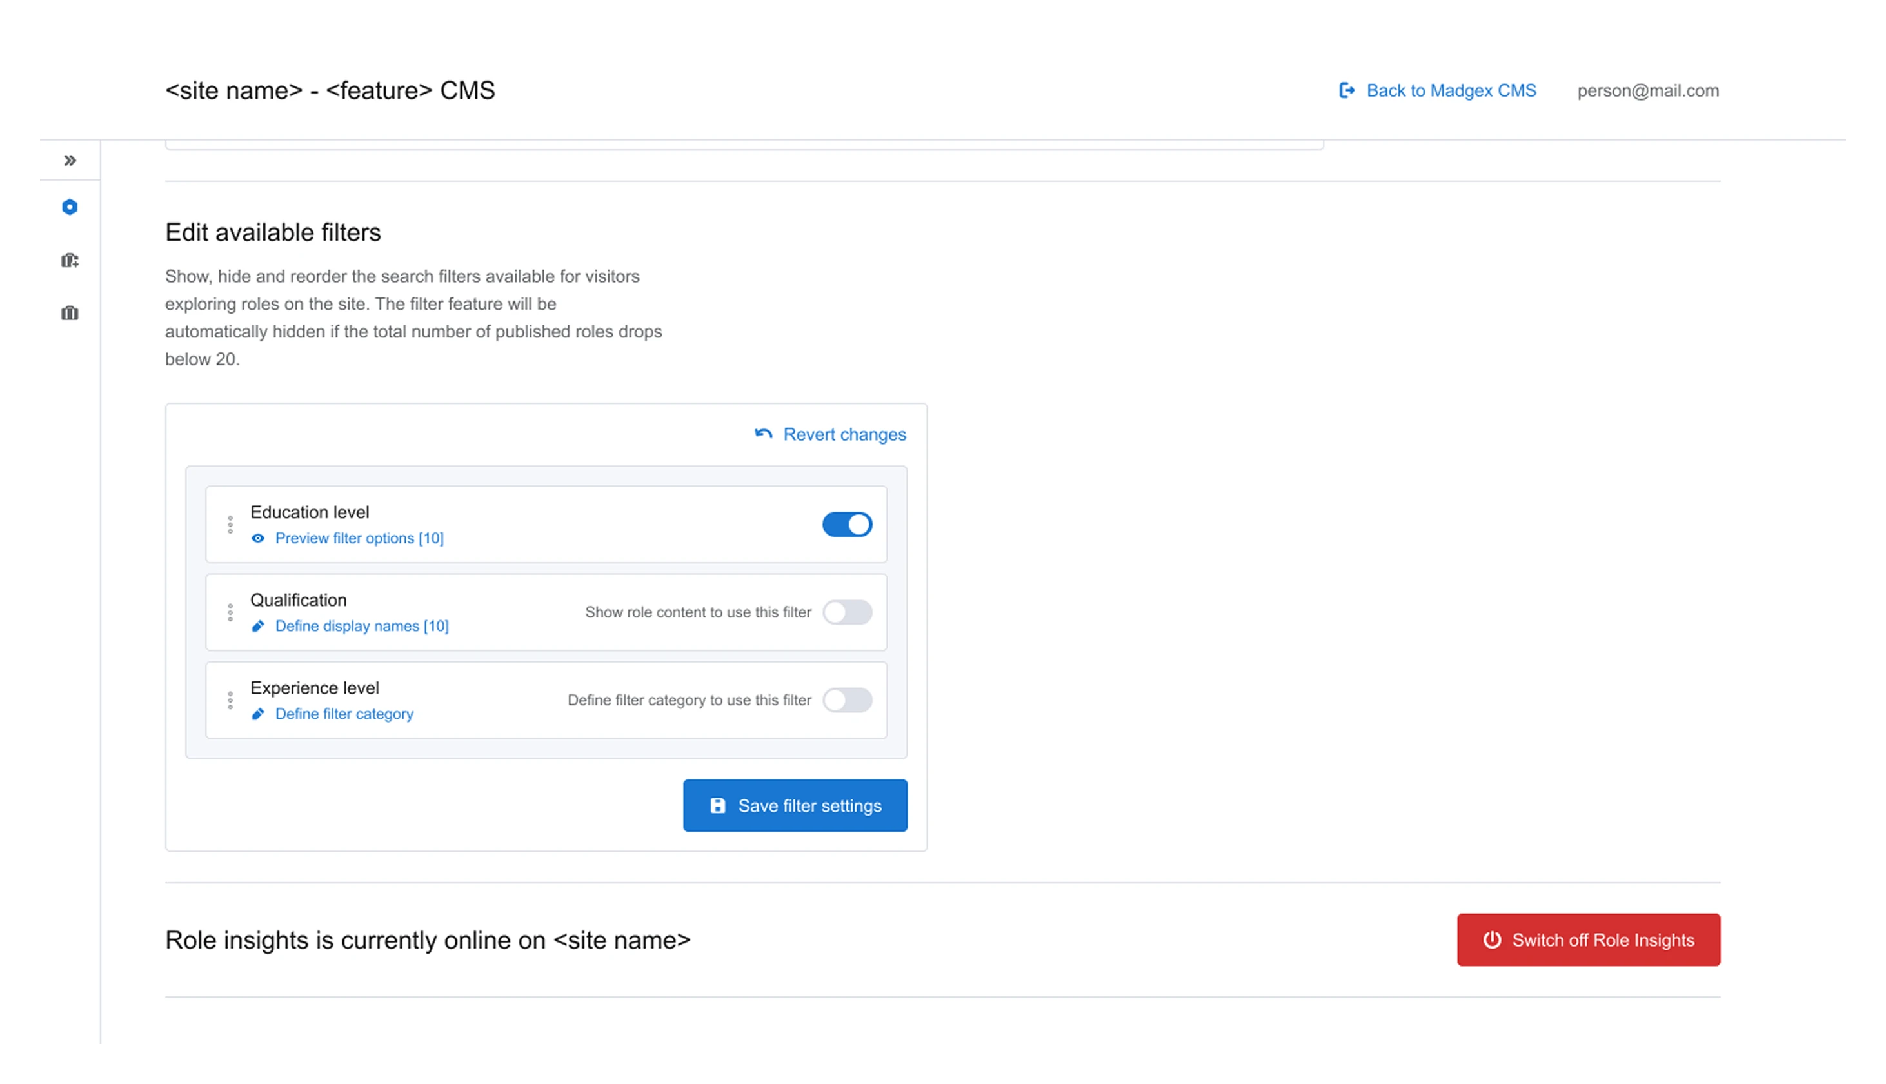Save filter settings
The width and height of the screenshot is (1886, 1084).
[x=795, y=805]
